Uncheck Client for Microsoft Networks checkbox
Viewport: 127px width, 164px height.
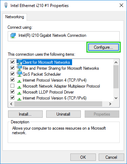pos(12,62)
